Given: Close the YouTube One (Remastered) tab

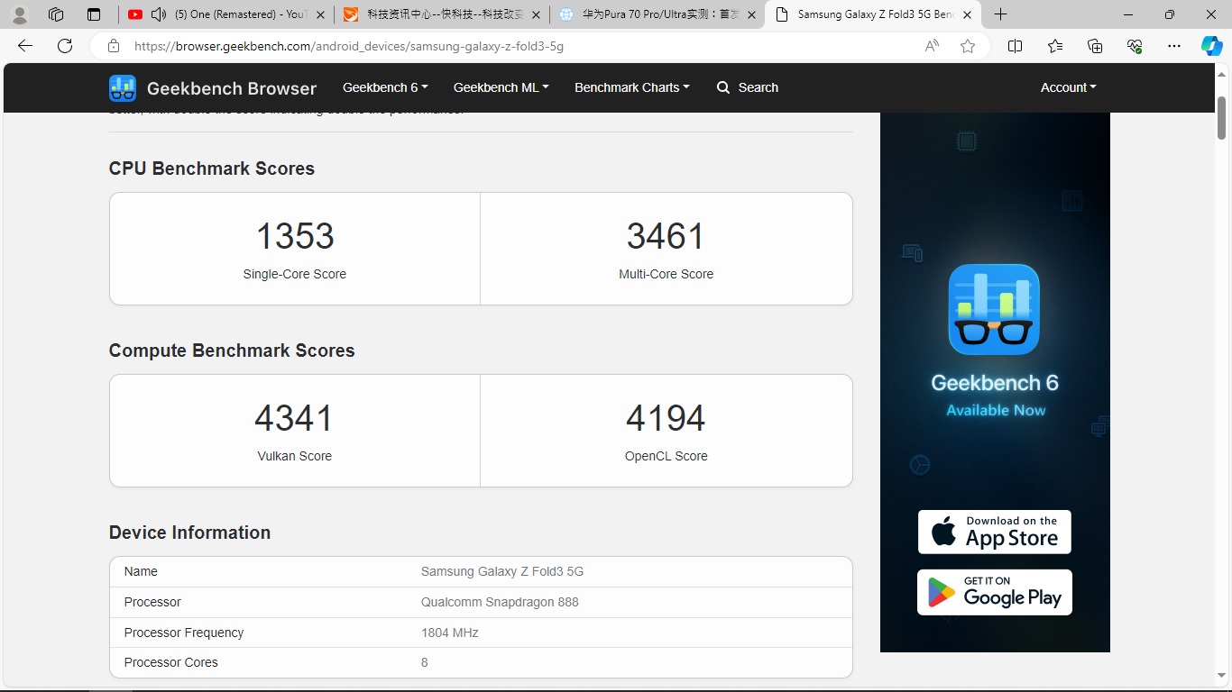Looking at the screenshot, I should point(321,14).
